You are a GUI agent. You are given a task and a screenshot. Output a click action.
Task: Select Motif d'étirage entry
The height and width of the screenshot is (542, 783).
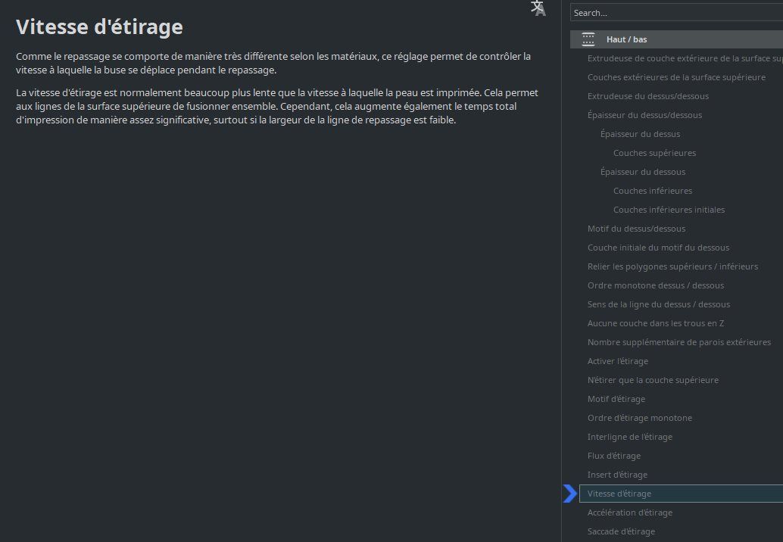pos(616,400)
